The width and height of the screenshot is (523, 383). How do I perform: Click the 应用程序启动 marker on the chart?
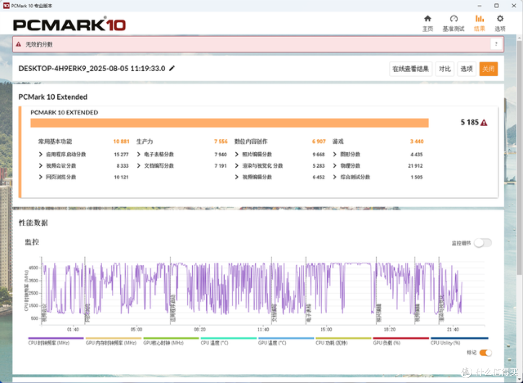pyautogui.click(x=173, y=308)
